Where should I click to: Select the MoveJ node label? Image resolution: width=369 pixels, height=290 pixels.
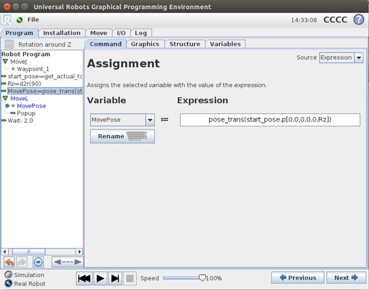(19, 61)
